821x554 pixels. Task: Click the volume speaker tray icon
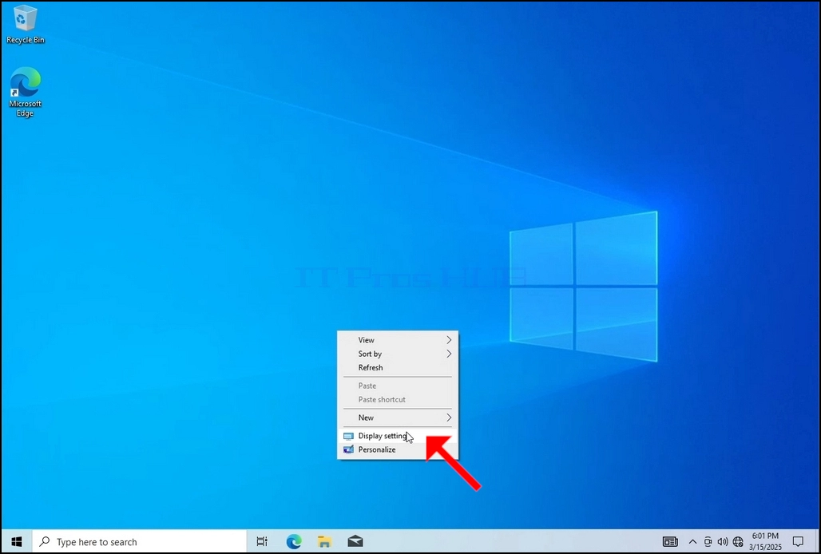tap(723, 541)
